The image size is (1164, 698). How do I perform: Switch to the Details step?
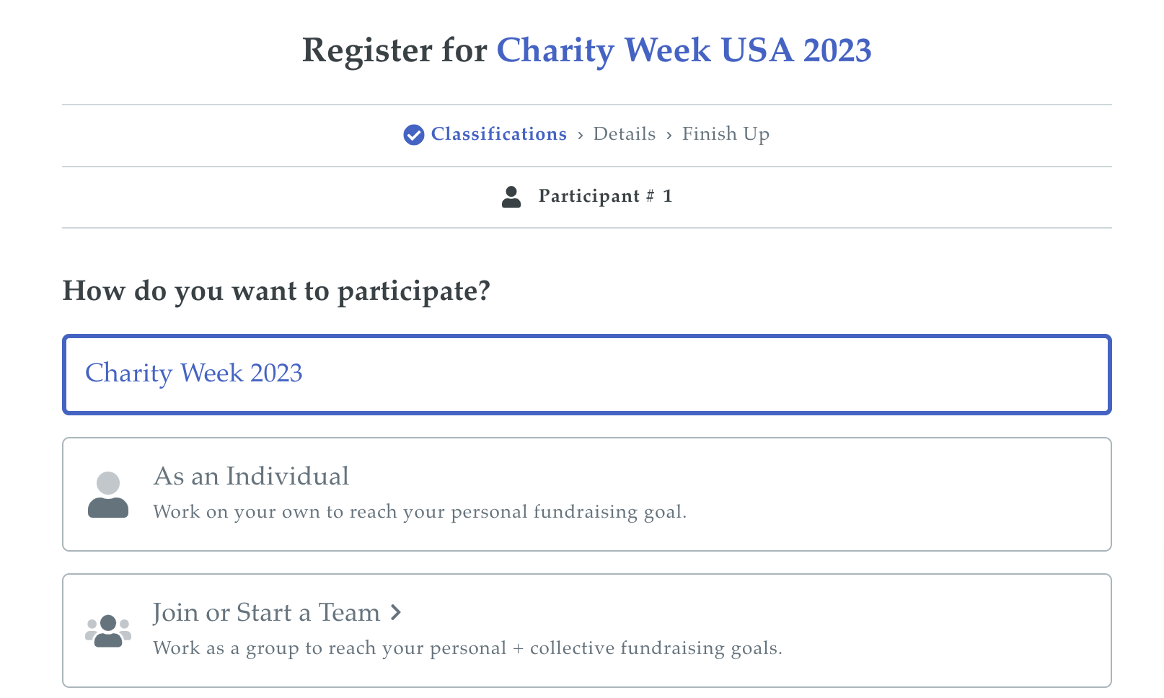pos(624,134)
